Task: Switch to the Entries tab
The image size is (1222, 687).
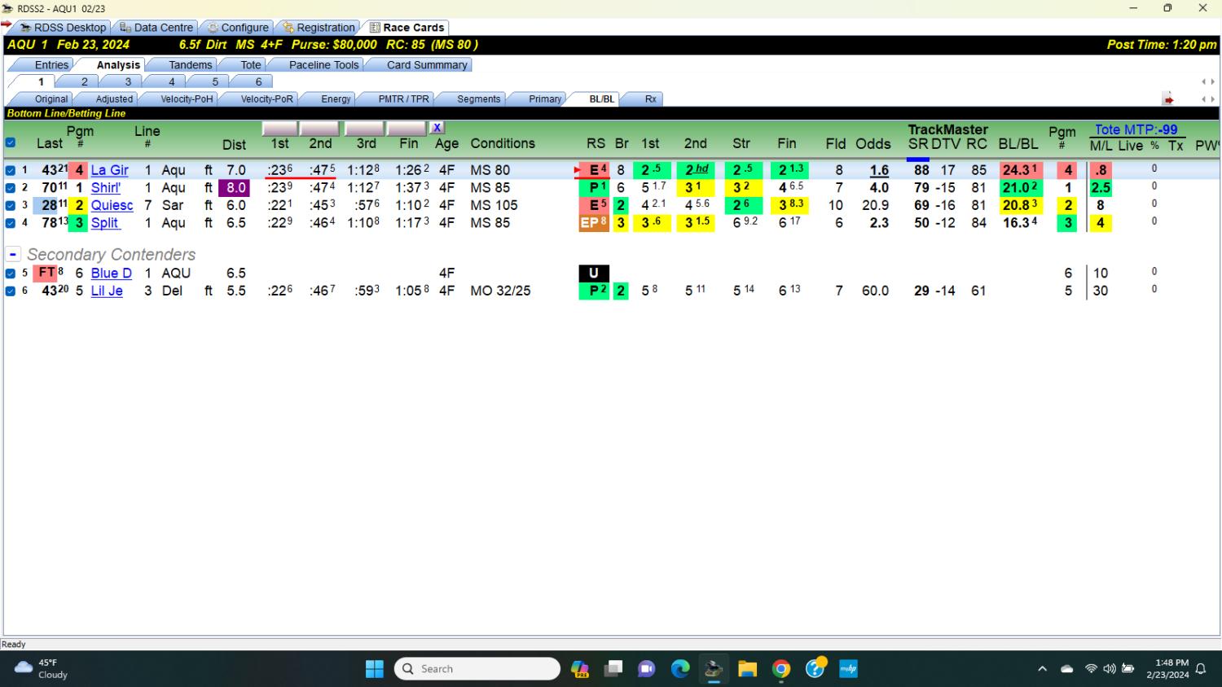Action: click(x=51, y=65)
